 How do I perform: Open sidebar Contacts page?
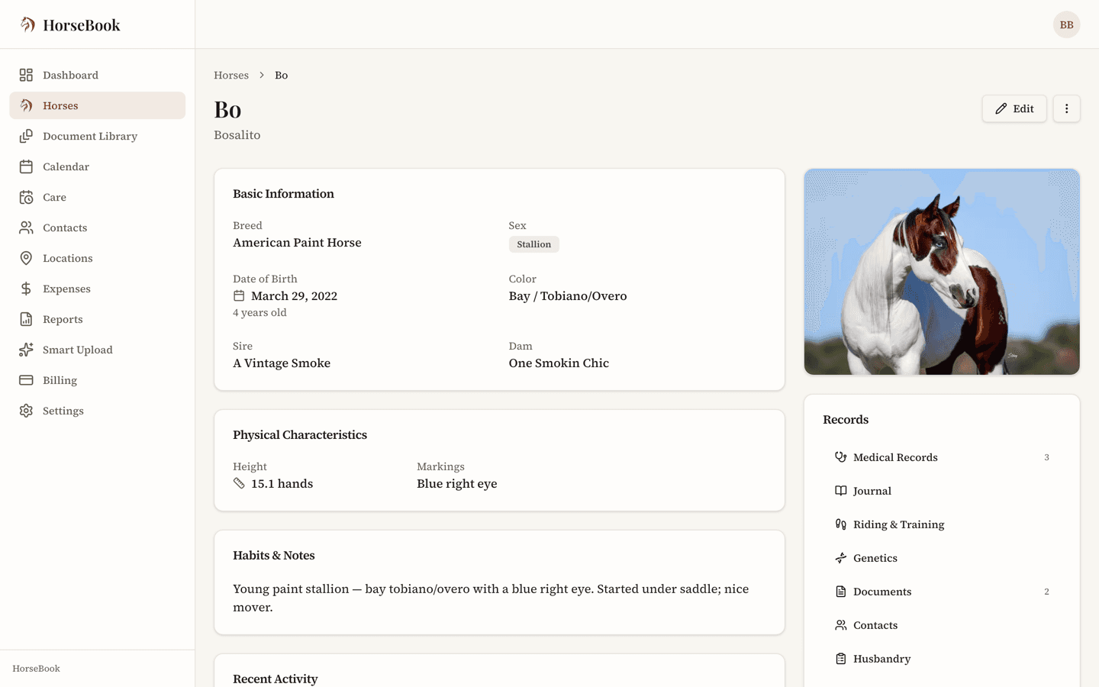(98, 227)
